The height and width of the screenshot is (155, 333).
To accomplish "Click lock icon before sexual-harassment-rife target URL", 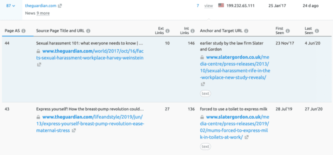I will [x=202, y=57].
